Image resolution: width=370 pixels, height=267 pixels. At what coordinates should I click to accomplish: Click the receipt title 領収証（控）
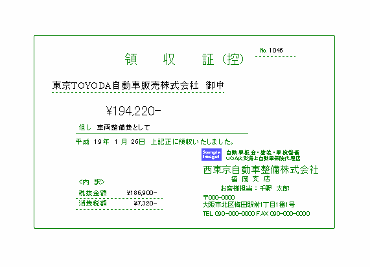tap(184, 59)
